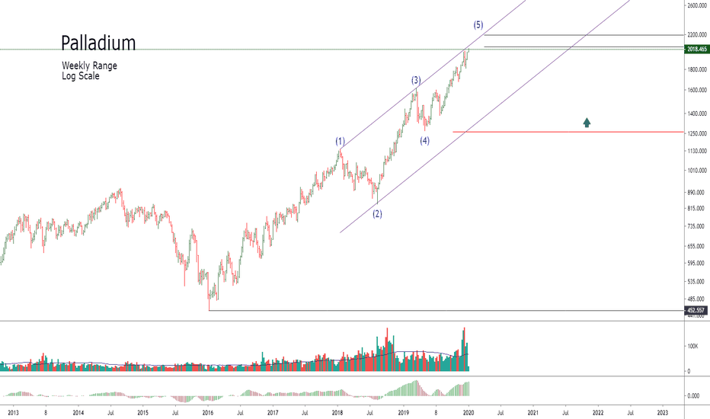Click the current price tag 2018.465
The width and height of the screenshot is (710, 419).
tap(697, 49)
